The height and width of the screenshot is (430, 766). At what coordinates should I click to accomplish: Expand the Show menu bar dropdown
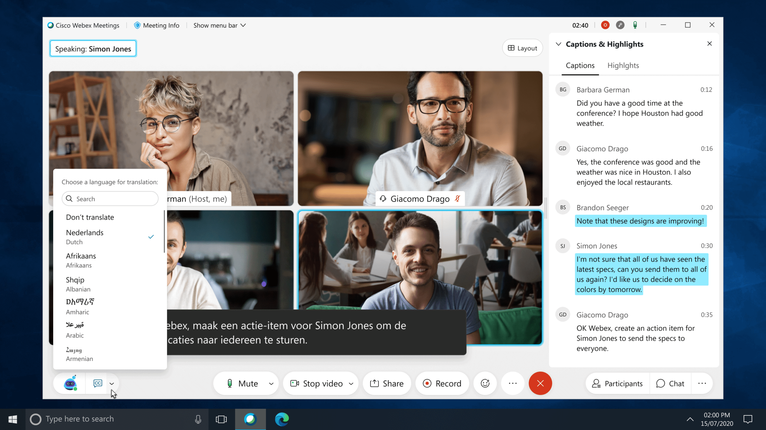[243, 25]
